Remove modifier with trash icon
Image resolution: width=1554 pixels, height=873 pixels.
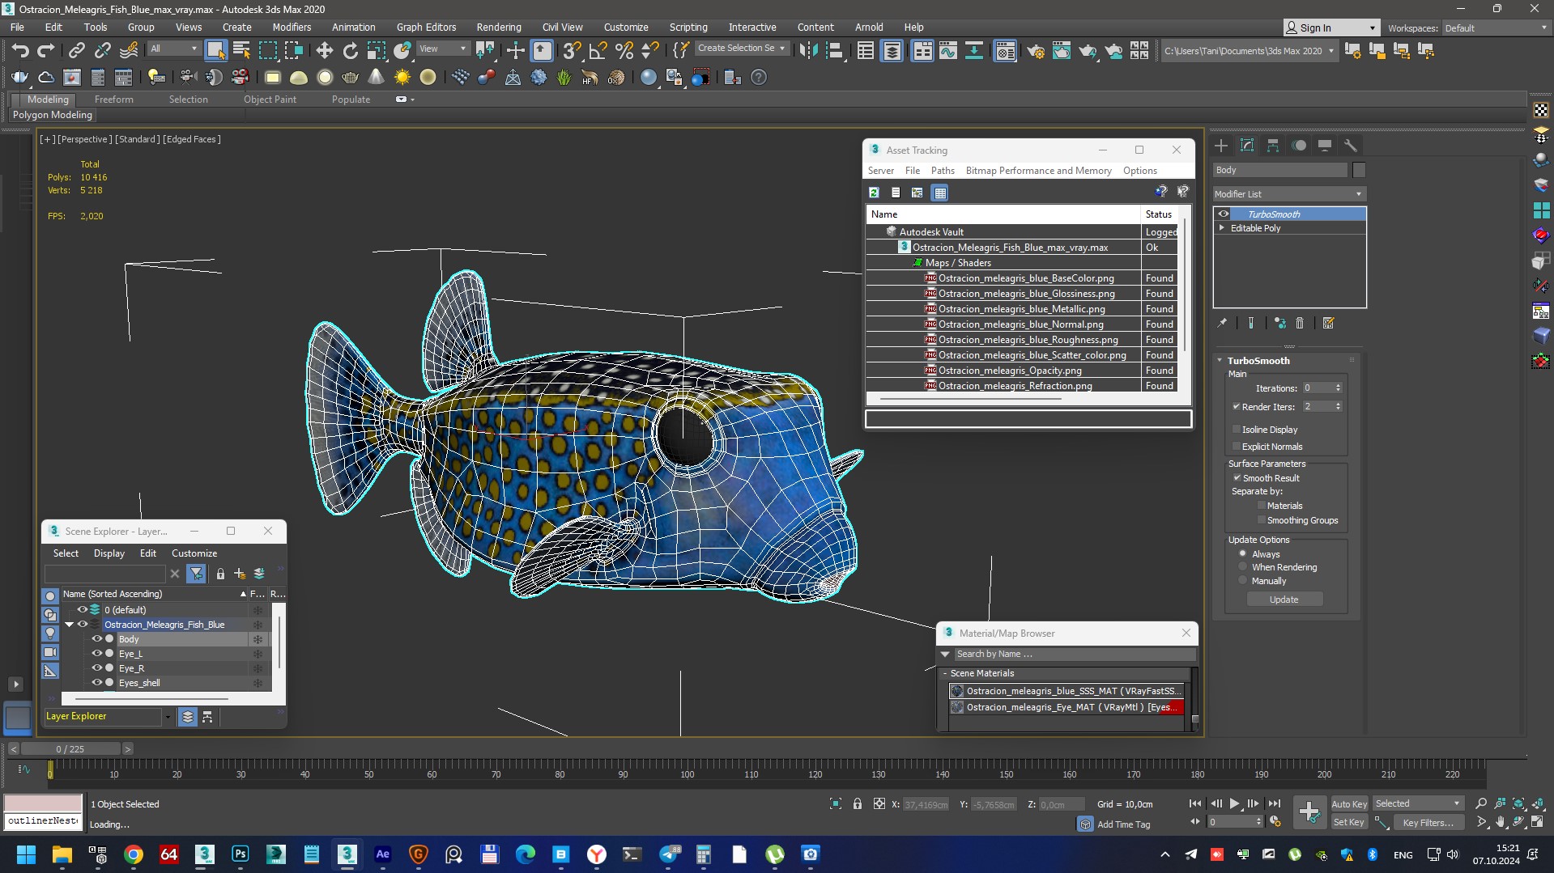pyautogui.click(x=1300, y=323)
